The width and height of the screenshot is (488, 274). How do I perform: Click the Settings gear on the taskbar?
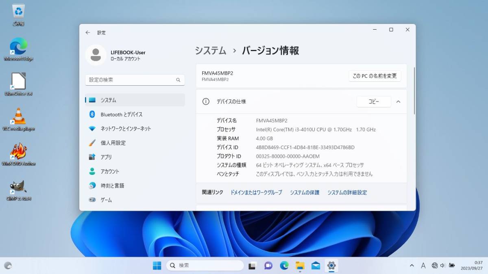click(x=331, y=265)
